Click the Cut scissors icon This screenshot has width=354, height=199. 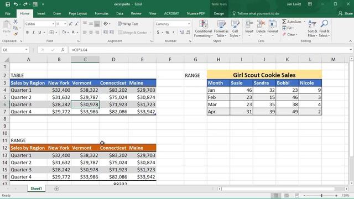tap(15, 22)
